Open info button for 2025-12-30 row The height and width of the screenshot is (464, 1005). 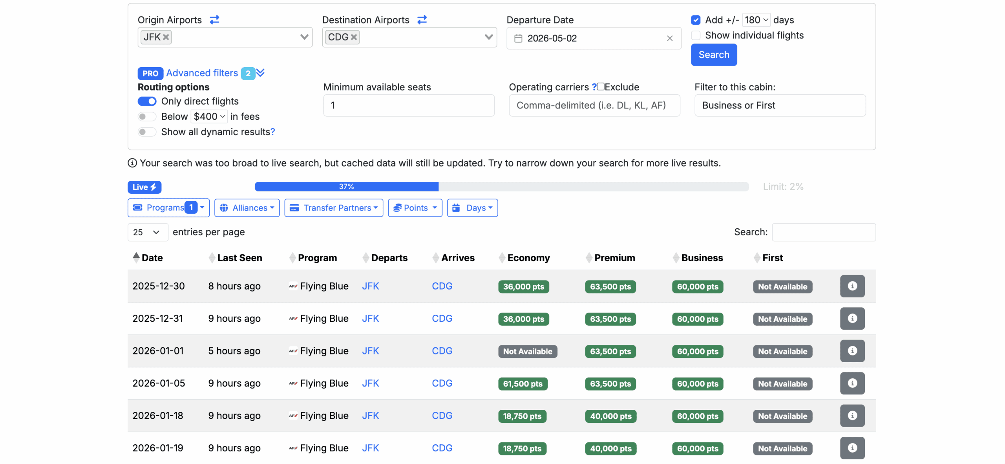pyautogui.click(x=852, y=286)
